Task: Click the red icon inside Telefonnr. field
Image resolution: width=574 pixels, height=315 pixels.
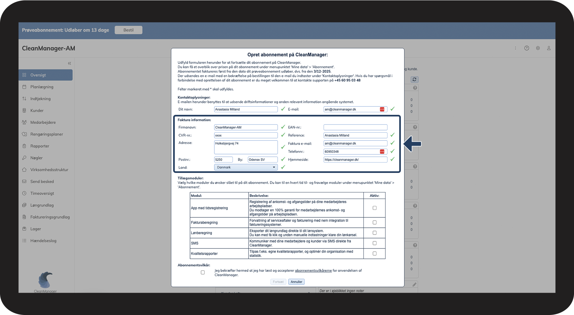Action: (382, 151)
